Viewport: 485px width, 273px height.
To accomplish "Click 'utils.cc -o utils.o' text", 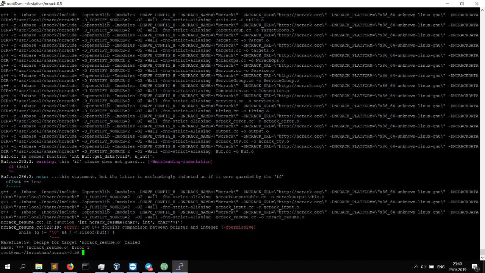I will (239, 20).
